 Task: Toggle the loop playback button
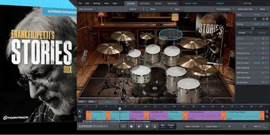(124, 126)
